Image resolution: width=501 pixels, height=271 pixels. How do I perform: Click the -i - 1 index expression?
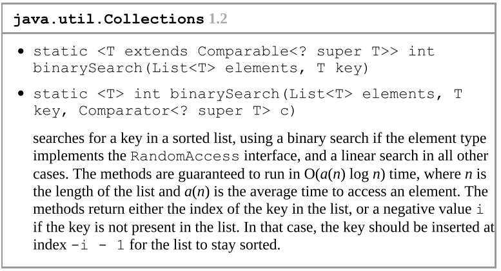(x=98, y=245)
